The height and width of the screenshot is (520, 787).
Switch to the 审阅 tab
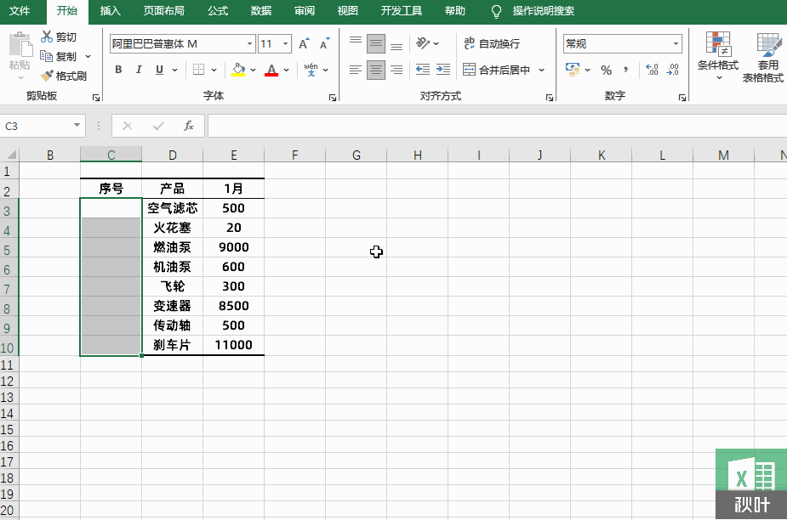pyautogui.click(x=304, y=11)
